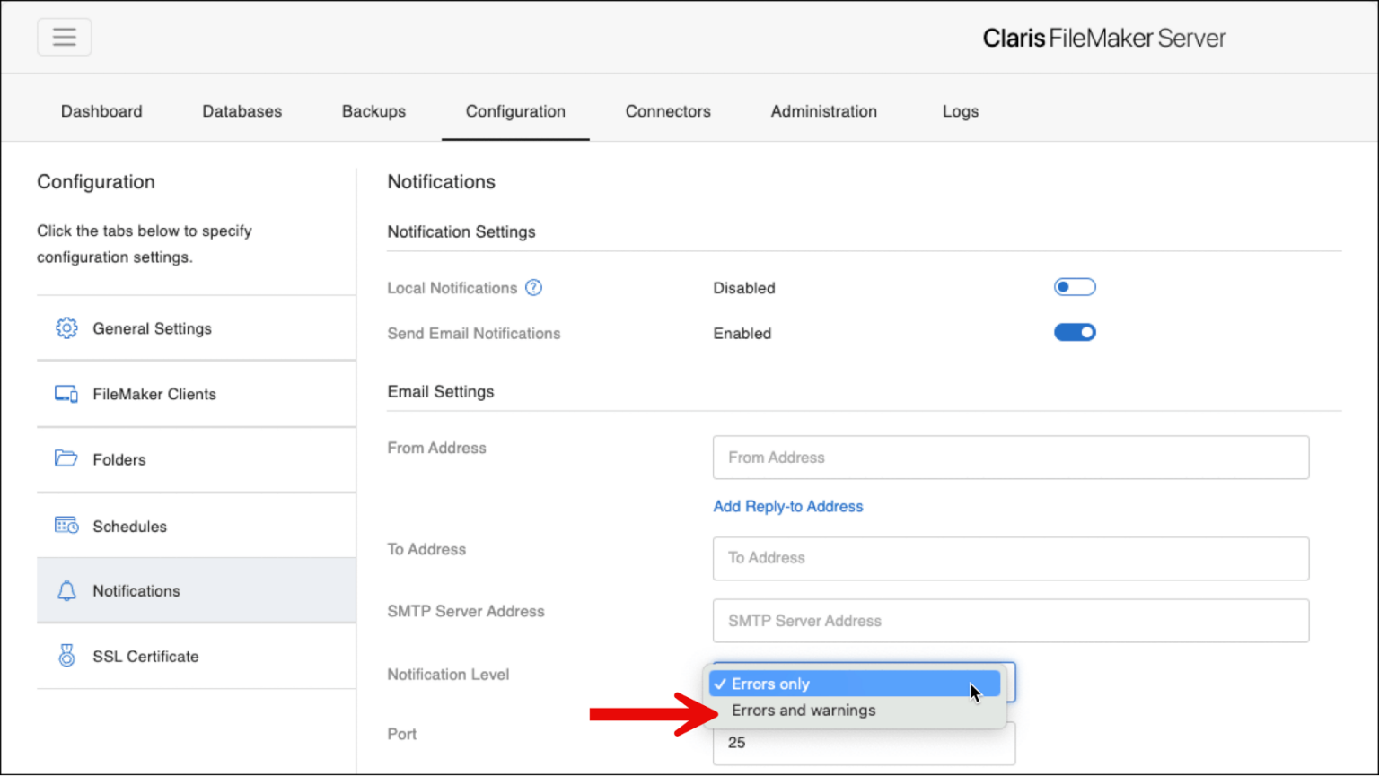Click the Notifications bell icon
The image size is (1379, 776).
coord(66,590)
